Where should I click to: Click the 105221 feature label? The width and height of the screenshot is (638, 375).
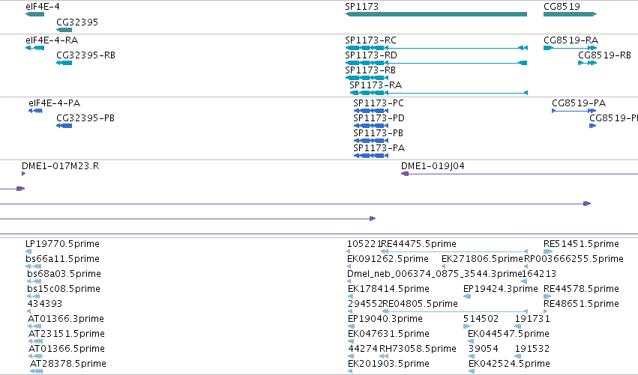click(364, 244)
